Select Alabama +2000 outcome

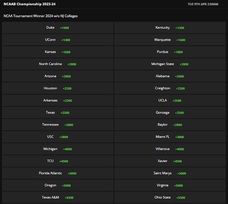click(x=170, y=76)
